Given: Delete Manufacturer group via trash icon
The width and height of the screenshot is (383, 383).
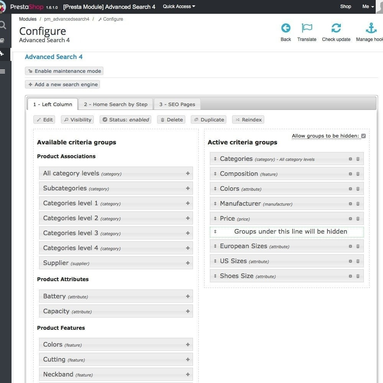Looking at the screenshot, I should (x=358, y=203).
